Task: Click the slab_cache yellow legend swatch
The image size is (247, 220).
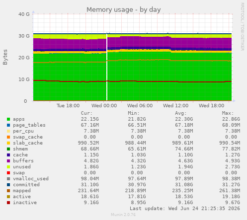Action: (x=8, y=143)
